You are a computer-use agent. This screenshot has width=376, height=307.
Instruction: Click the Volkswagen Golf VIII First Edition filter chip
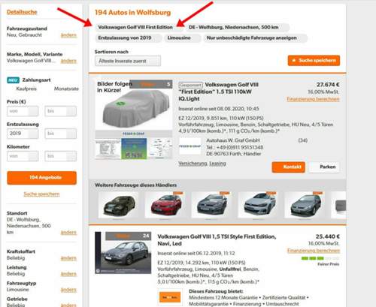point(139,27)
